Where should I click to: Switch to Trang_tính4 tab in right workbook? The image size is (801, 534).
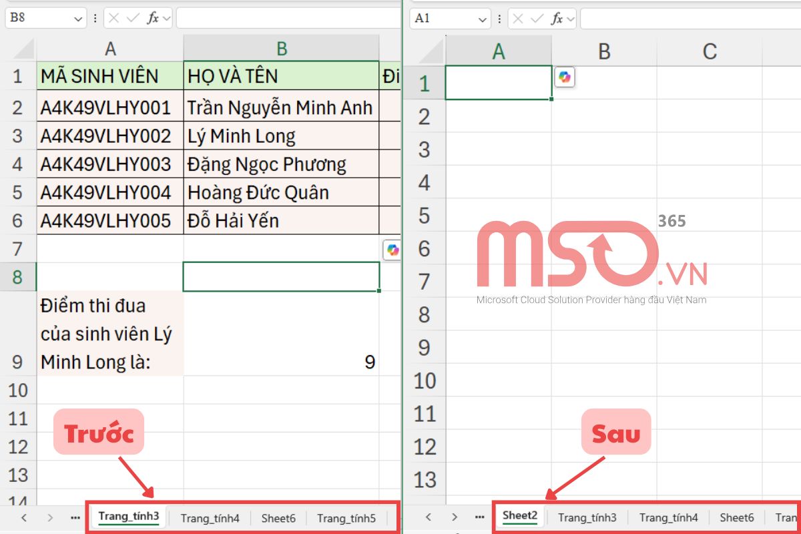pyautogui.click(x=668, y=517)
